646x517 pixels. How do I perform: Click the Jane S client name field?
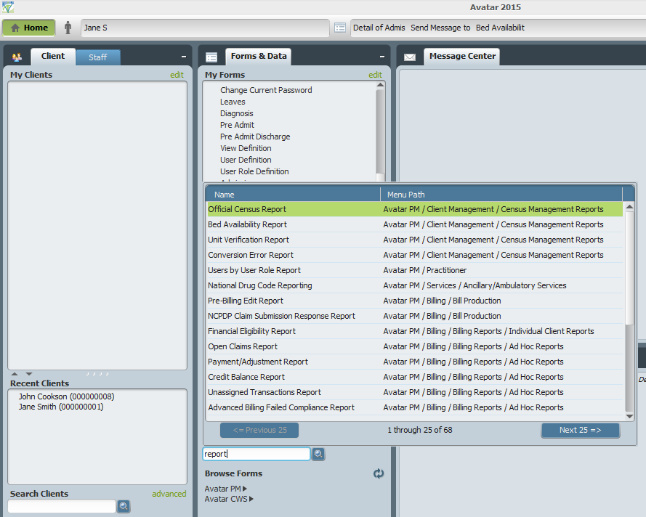coord(205,28)
